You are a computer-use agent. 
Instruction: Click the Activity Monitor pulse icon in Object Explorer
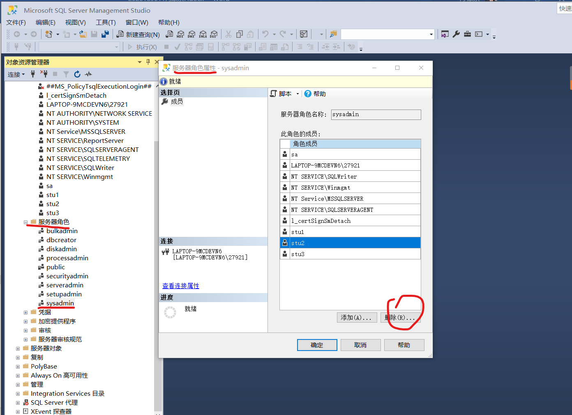point(88,74)
